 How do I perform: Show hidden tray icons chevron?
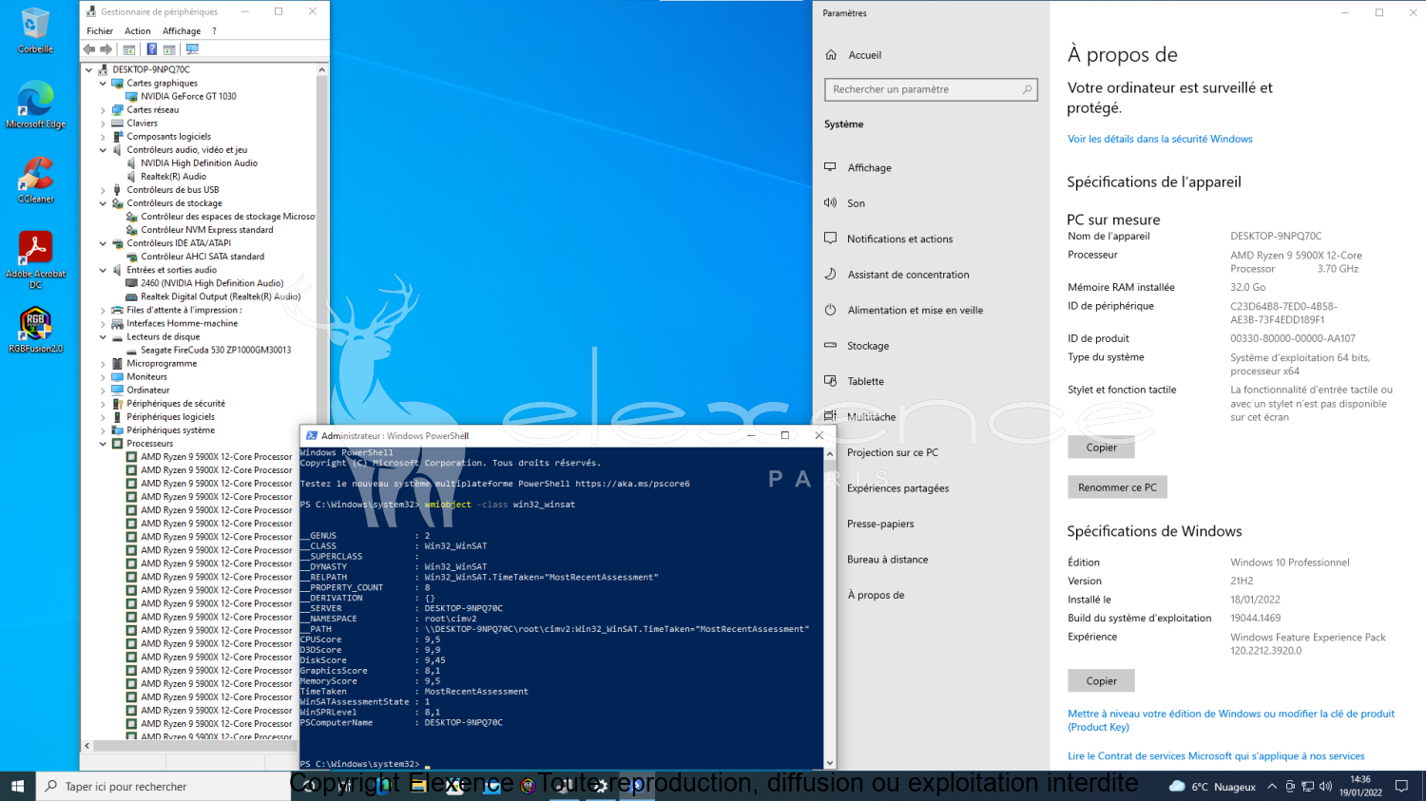point(1272,786)
